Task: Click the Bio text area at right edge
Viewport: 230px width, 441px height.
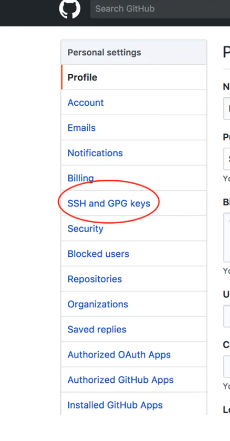Action: click(227, 238)
